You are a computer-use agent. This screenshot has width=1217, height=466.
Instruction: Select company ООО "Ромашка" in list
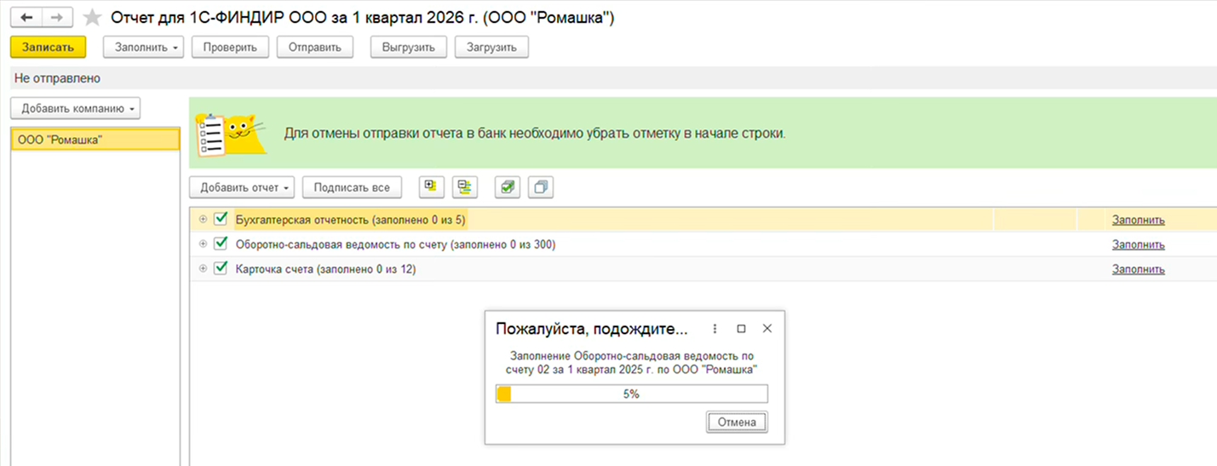click(95, 139)
